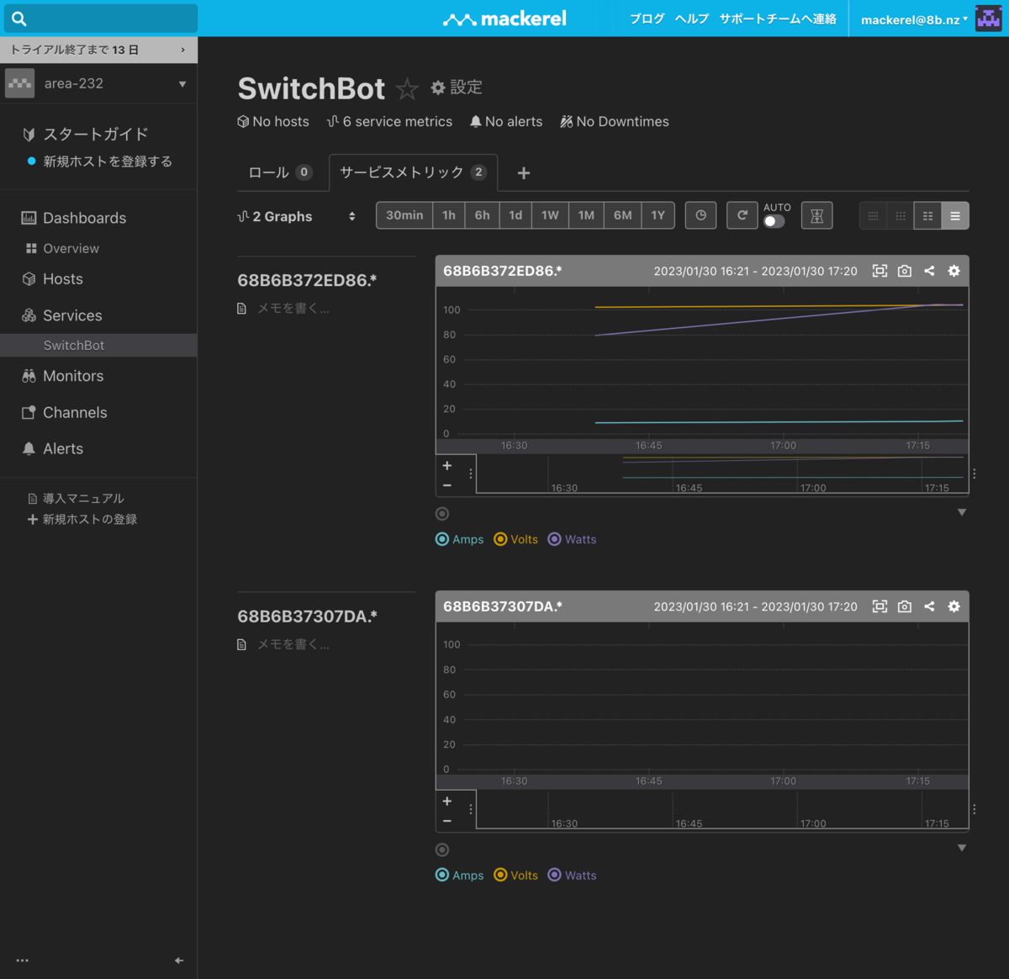The image size is (1009, 979).
Task: Open the area-232 organization dropdown
Action: (x=98, y=83)
